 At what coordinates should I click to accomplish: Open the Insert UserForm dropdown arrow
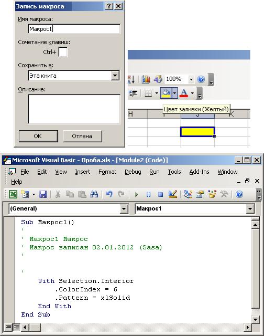click(34, 195)
